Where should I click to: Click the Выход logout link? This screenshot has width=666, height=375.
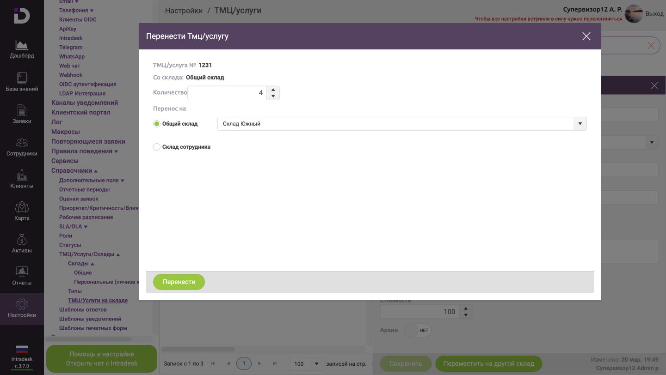point(654,13)
